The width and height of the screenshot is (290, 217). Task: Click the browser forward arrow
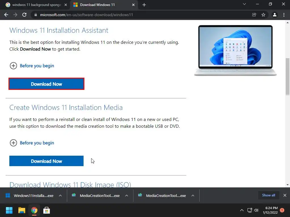click(15, 15)
